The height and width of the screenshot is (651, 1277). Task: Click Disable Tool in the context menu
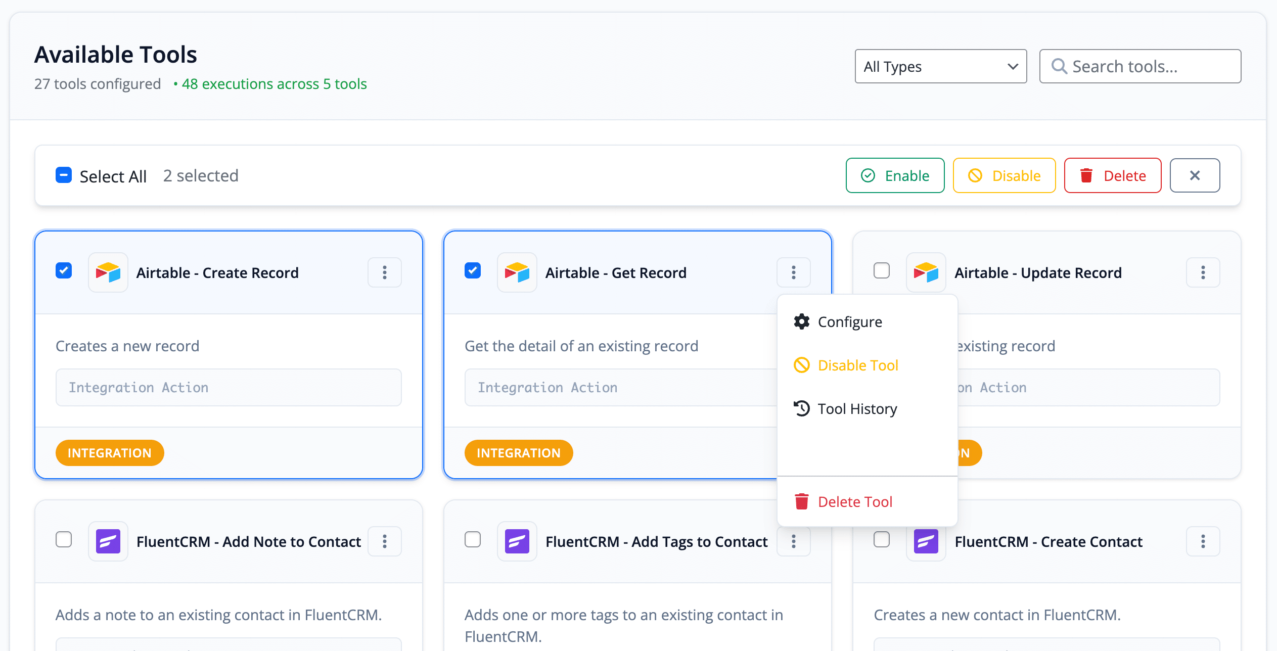point(857,365)
